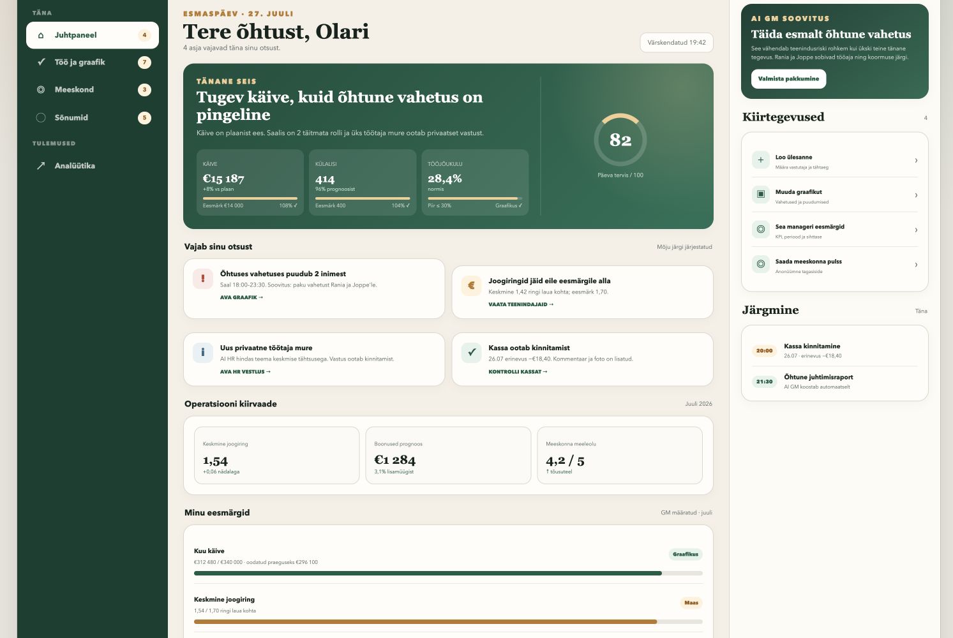Expand the Sea manageri eesmärgid chevron

916,230
